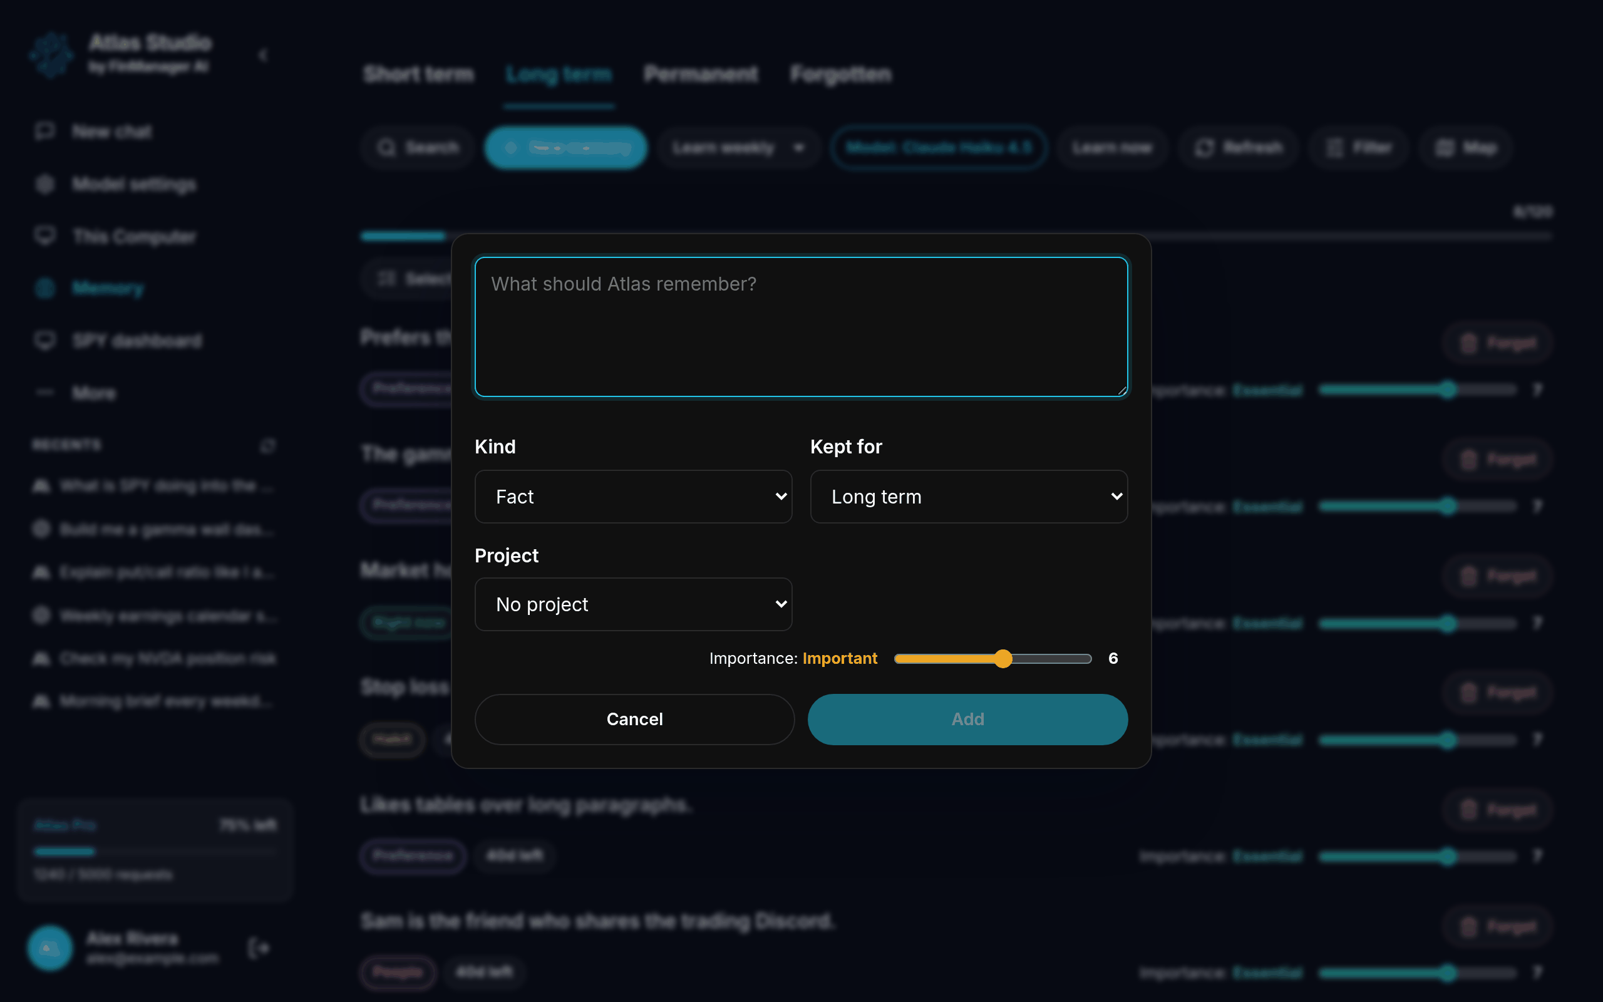
Task: Open Model settings in the sidebar
Action: pos(154,184)
